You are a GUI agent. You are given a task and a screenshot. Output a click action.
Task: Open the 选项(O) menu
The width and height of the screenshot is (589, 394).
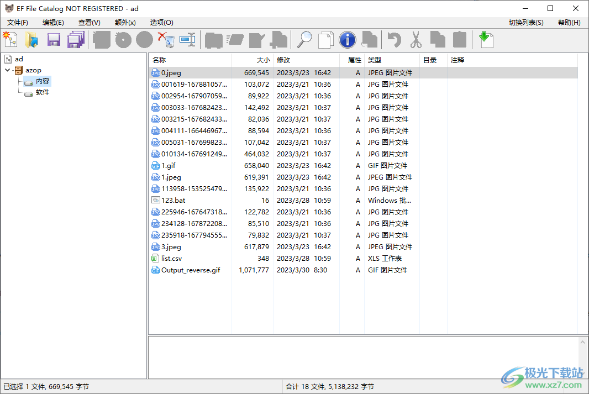tap(161, 23)
